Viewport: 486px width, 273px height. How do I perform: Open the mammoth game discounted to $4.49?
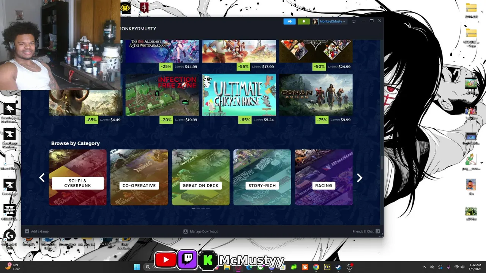click(x=85, y=103)
